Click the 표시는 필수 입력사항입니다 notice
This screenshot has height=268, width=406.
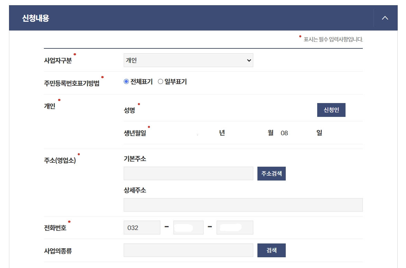[x=333, y=39]
